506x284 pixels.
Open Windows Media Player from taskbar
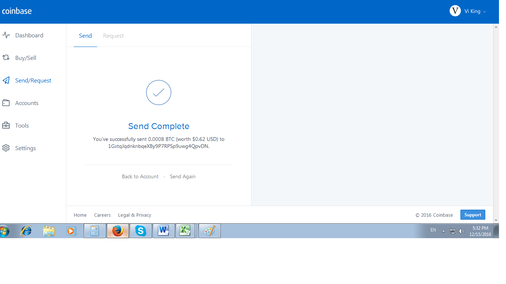(x=71, y=231)
